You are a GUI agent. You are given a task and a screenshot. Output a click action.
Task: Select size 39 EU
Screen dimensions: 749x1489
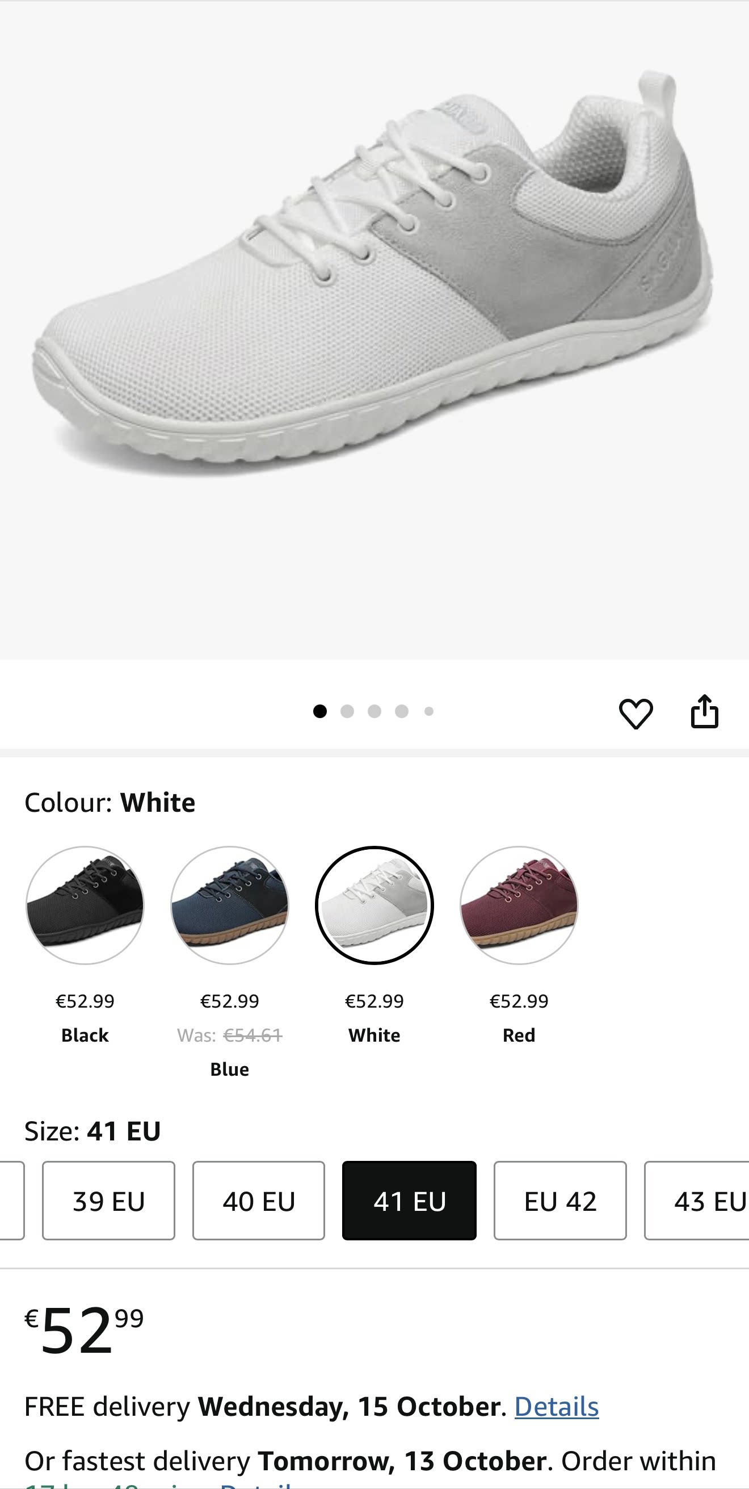pos(108,1201)
